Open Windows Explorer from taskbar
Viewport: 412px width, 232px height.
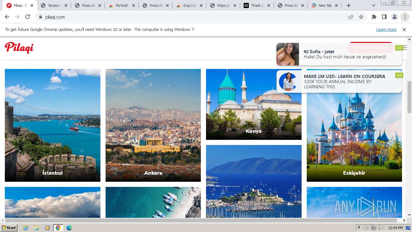(36, 228)
